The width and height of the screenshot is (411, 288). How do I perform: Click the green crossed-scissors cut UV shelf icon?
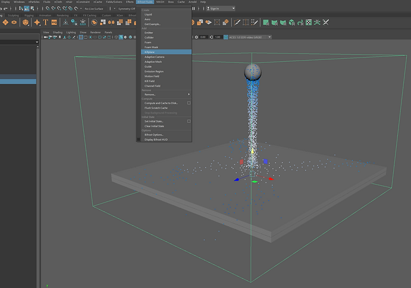[317, 23]
